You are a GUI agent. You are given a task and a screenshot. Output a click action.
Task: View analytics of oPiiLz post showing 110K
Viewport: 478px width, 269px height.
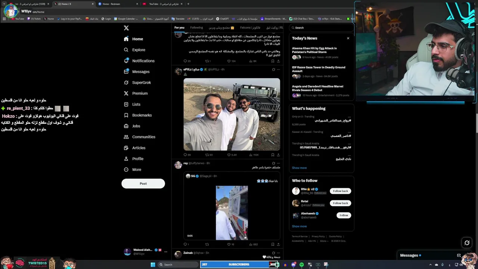[x=254, y=155]
